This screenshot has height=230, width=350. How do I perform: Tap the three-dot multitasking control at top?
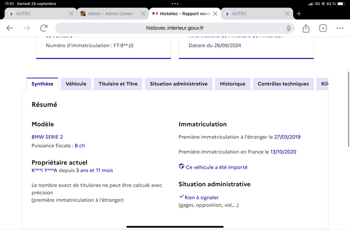175,4
